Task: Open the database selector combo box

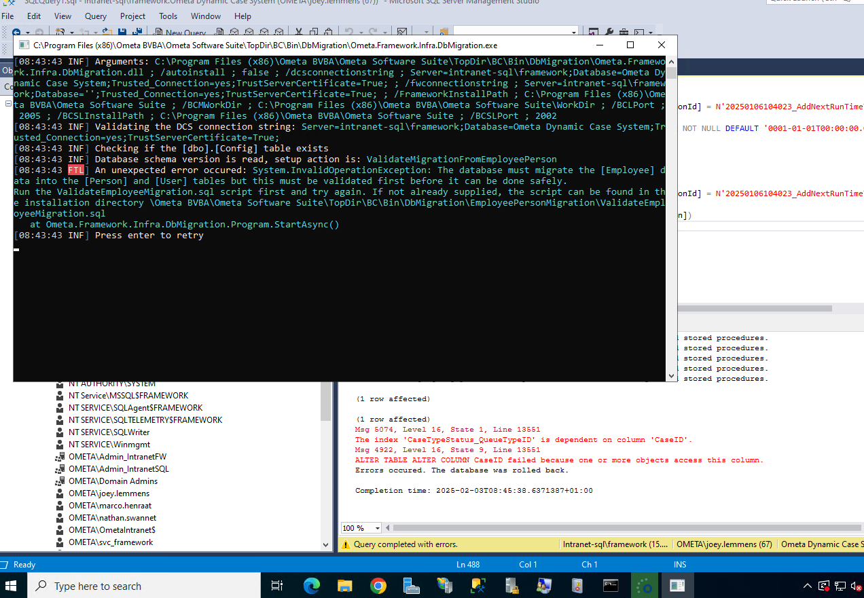Action: [x=515, y=32]
